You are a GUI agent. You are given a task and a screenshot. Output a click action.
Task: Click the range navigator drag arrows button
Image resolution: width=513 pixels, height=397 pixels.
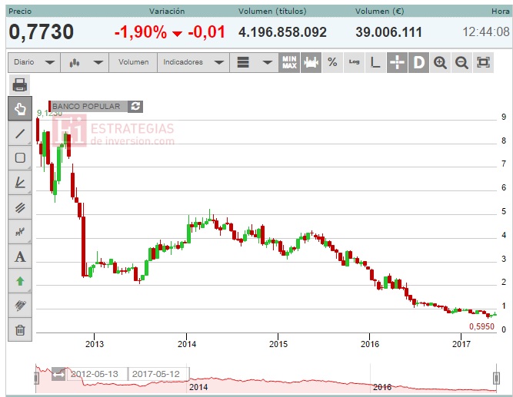click(58, 374)
